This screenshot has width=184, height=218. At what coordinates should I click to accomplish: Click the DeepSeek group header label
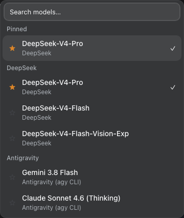coord(21,68)
